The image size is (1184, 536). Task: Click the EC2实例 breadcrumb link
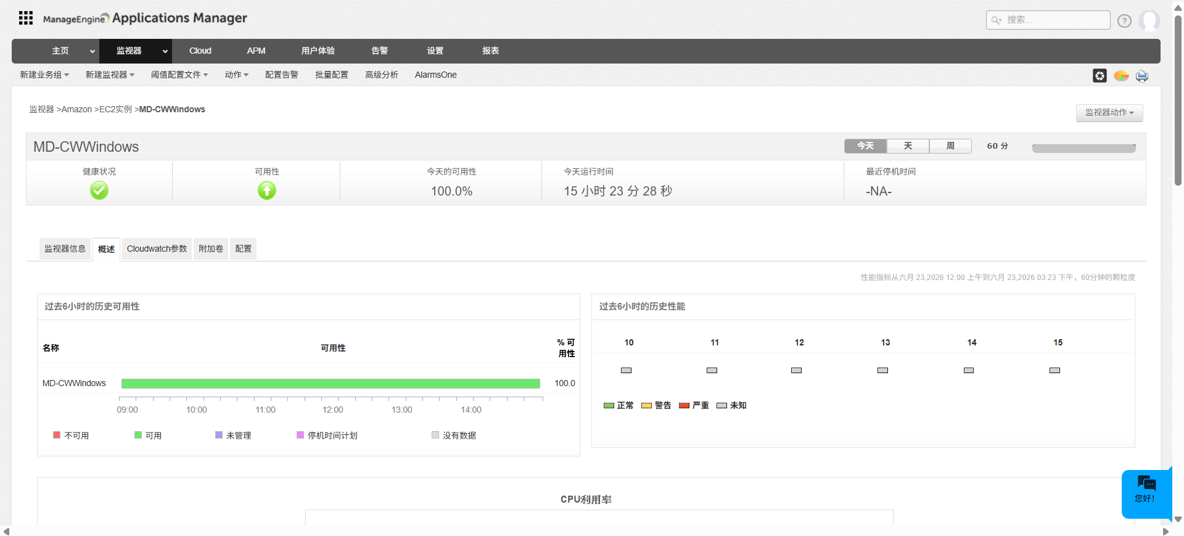116,109
